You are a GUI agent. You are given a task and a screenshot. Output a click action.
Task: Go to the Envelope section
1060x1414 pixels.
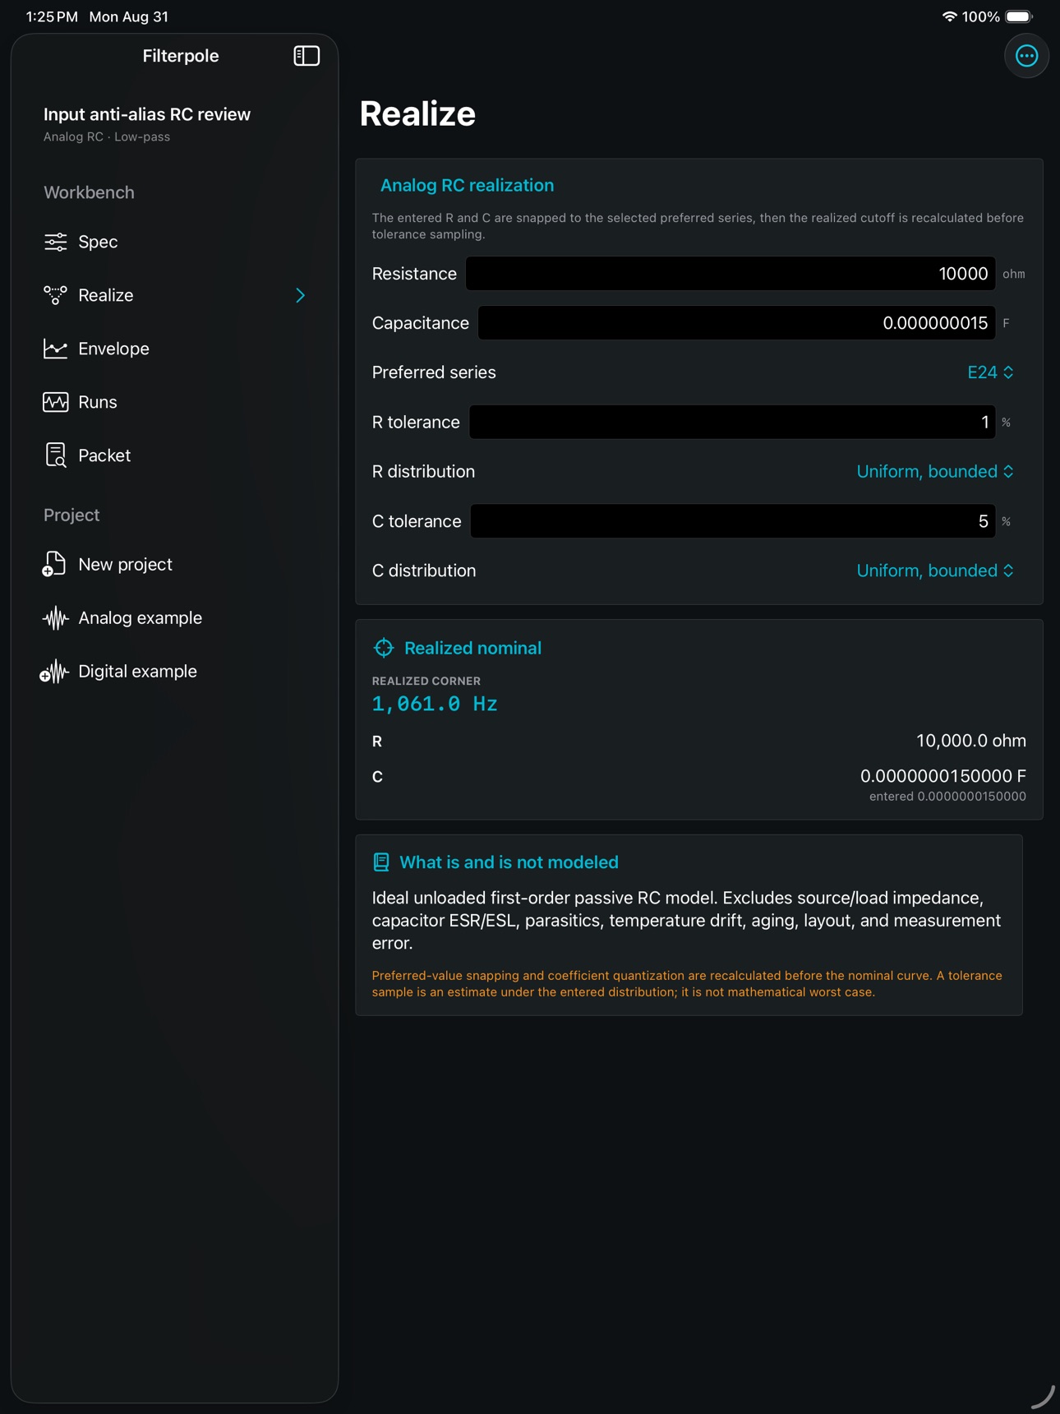tap(175, 349)
